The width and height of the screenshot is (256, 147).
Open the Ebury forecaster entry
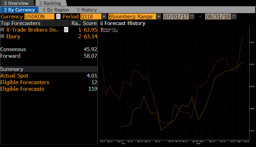pyautogui.click(x=13, y=36)
